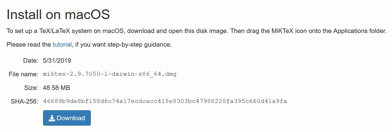Click the Size label
The image size is (392, 132).
[31, 88]
